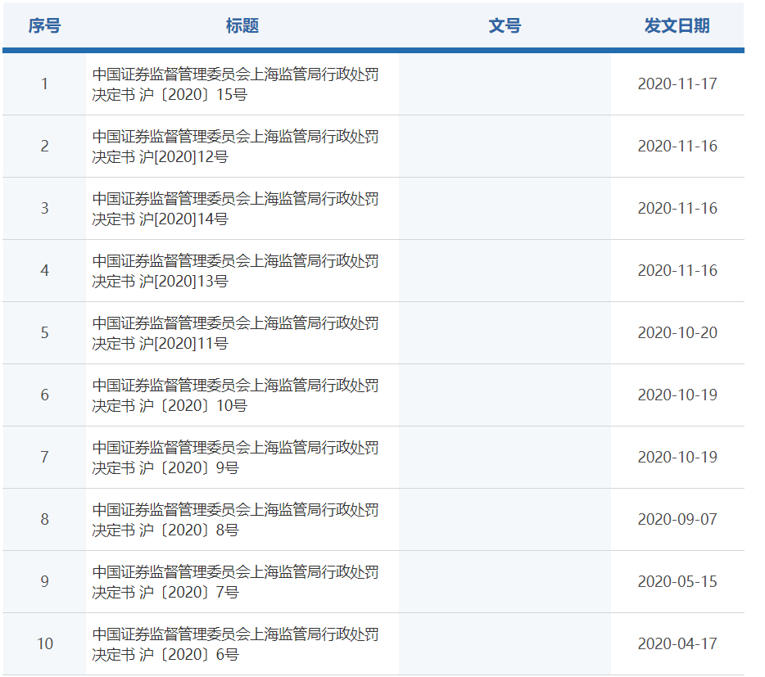The height and width of the screenshot is (677, 765).
Task: Click serial number 3 cell
Action: coord(44,208)
